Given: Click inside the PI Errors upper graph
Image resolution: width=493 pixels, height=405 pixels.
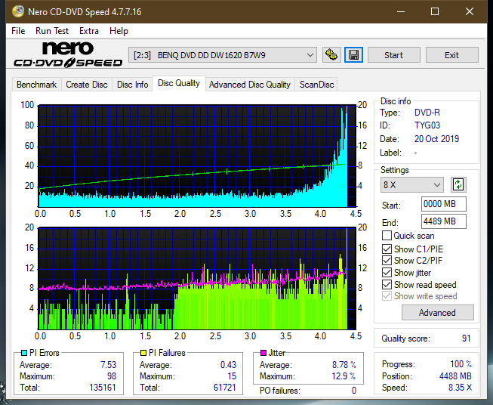Looking at the screenshot, I should [x=197, y=156].
